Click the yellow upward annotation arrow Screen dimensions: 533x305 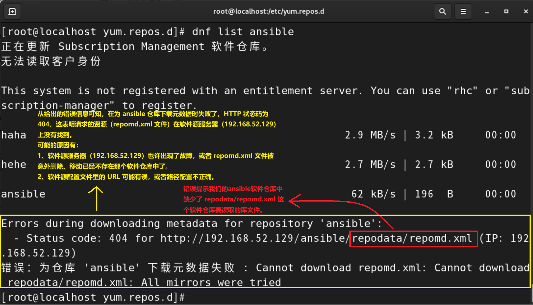tap(96, 198)
